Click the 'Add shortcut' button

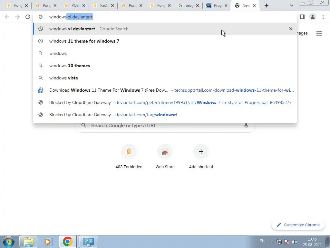click(x=201, y=157)
